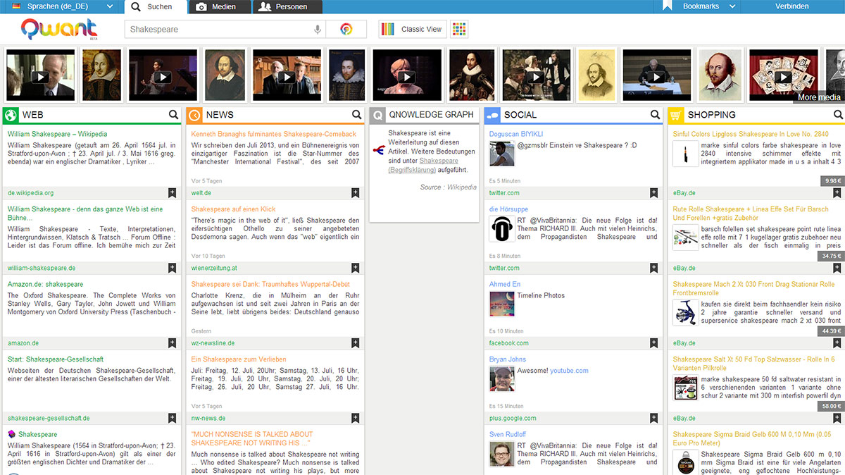
Task: Click the More media link
Action: [819, 97]
